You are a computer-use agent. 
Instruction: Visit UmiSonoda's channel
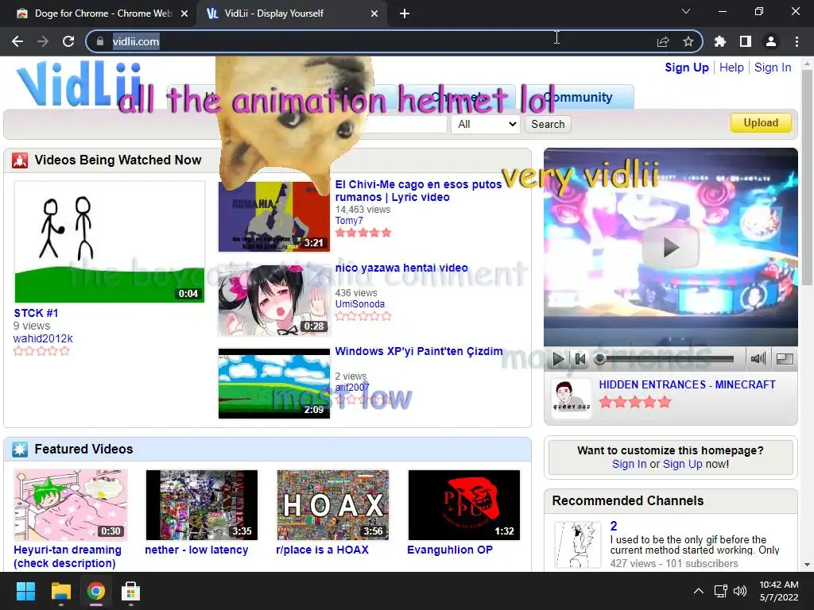tap(360, 304)
